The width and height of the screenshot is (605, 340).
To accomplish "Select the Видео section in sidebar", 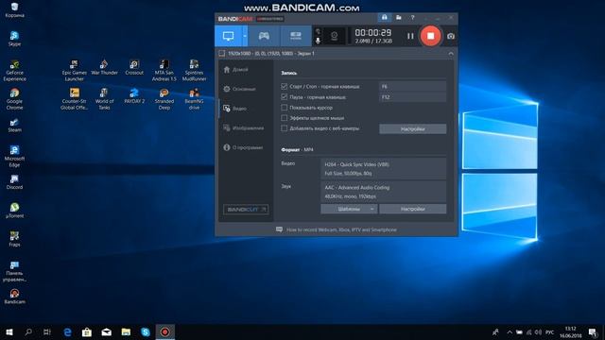I will point(234,109).
